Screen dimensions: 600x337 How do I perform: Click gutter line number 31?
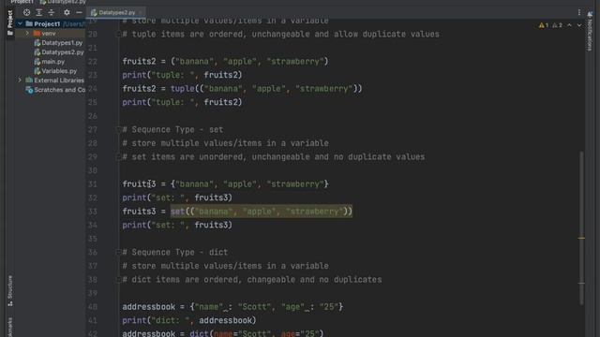tap(93, 184)
